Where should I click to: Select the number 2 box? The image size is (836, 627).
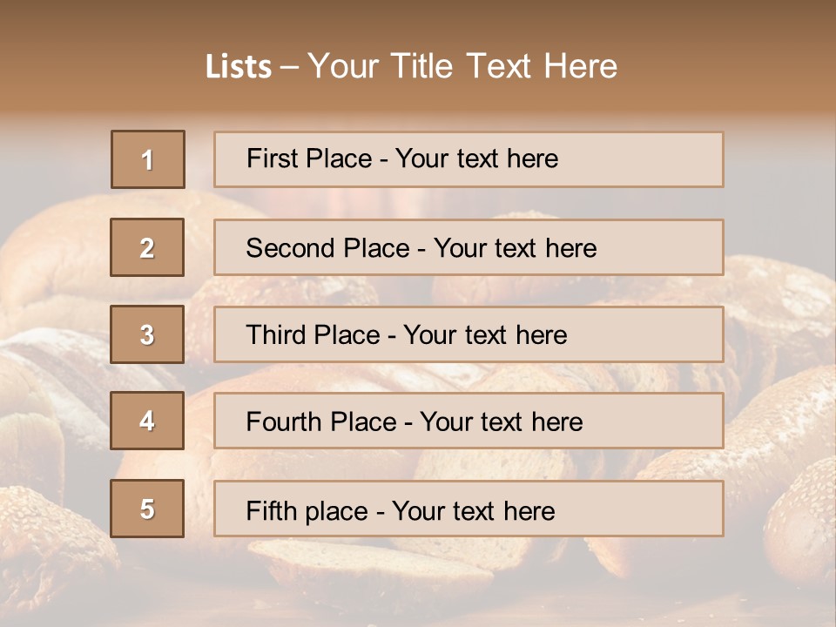(x=147, y=247)
